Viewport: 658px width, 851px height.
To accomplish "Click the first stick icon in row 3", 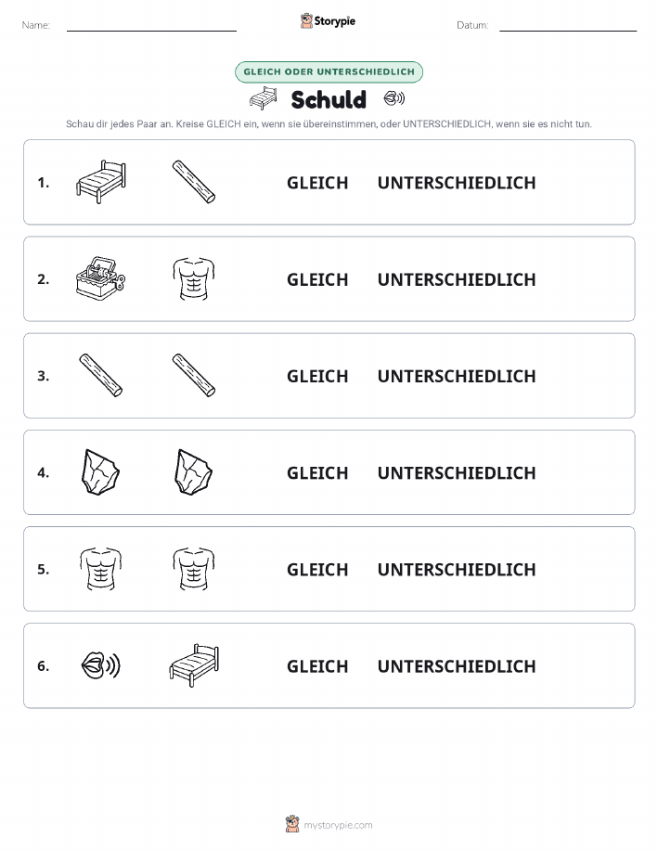I will (101, 375).
